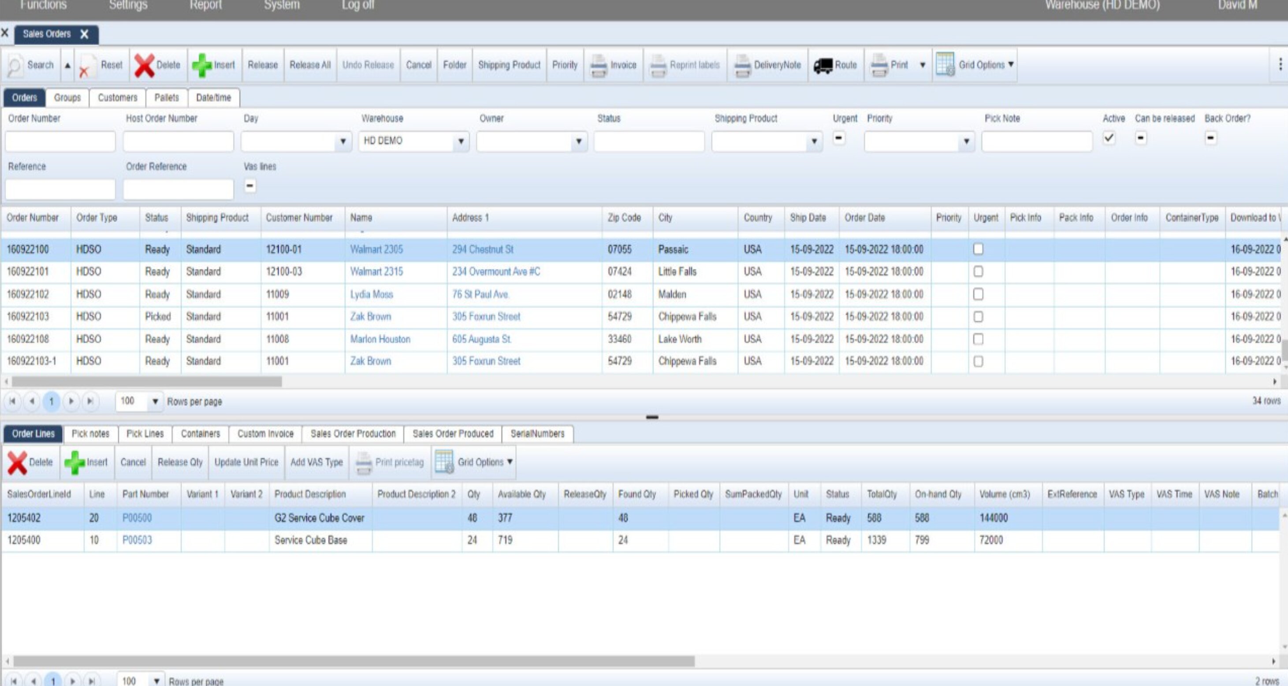1288x686 pixels.
Task: Click the Invoice printer icon
Action: (x=599, y=66)
